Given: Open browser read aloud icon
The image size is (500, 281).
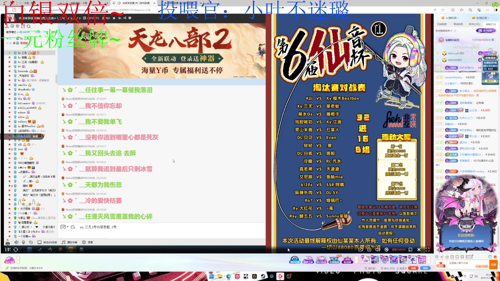Looking at the screenshot, I should pyautogui.click(x=435, y=10).
